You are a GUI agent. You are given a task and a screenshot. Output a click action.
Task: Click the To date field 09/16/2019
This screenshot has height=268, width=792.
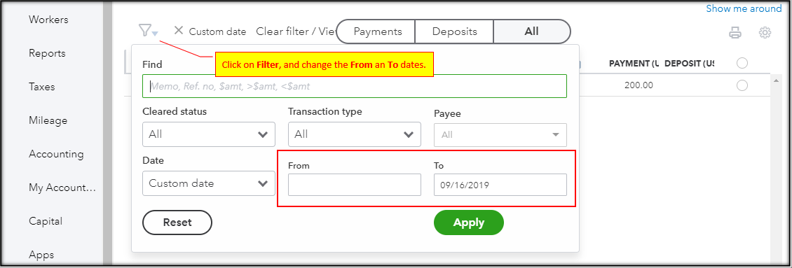(x=500, y=185)
